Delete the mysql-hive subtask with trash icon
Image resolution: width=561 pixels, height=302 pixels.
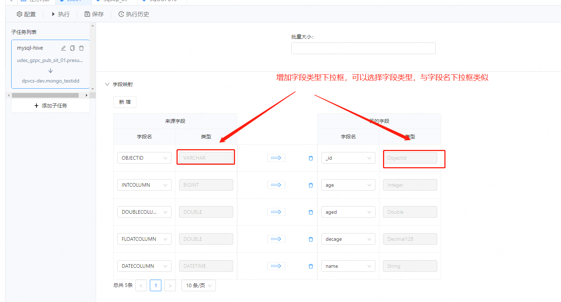(x=82, y=48)
